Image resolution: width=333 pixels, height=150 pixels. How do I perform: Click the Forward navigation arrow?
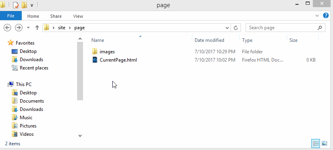[19, 28]
